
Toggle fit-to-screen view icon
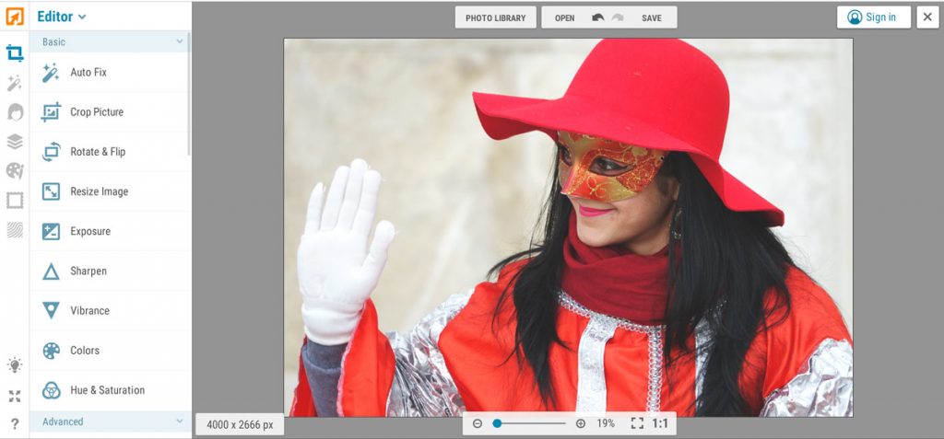point(636,423)
